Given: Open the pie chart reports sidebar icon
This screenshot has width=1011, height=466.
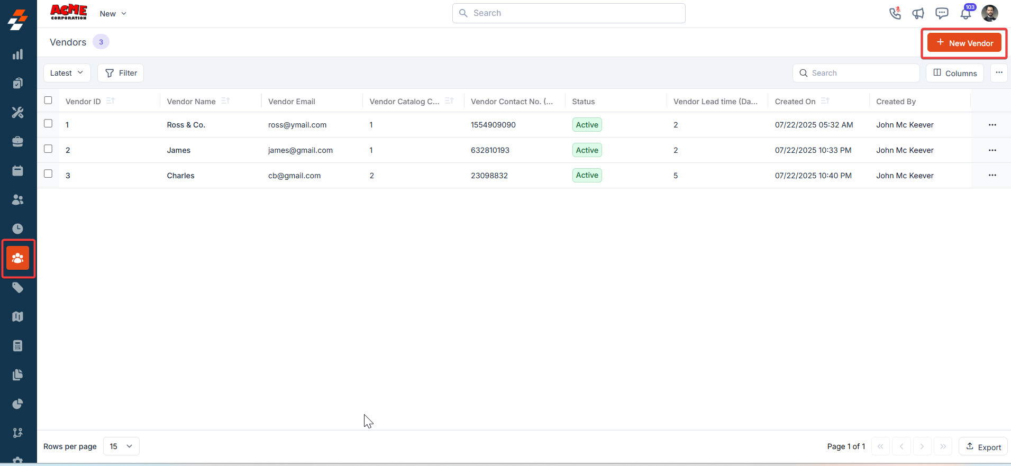Looking at the screenshot, I should click(x=18, y=404).
